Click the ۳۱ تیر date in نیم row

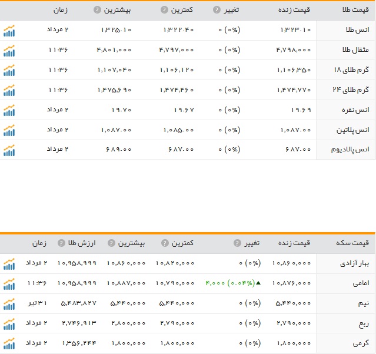(37, 303)
